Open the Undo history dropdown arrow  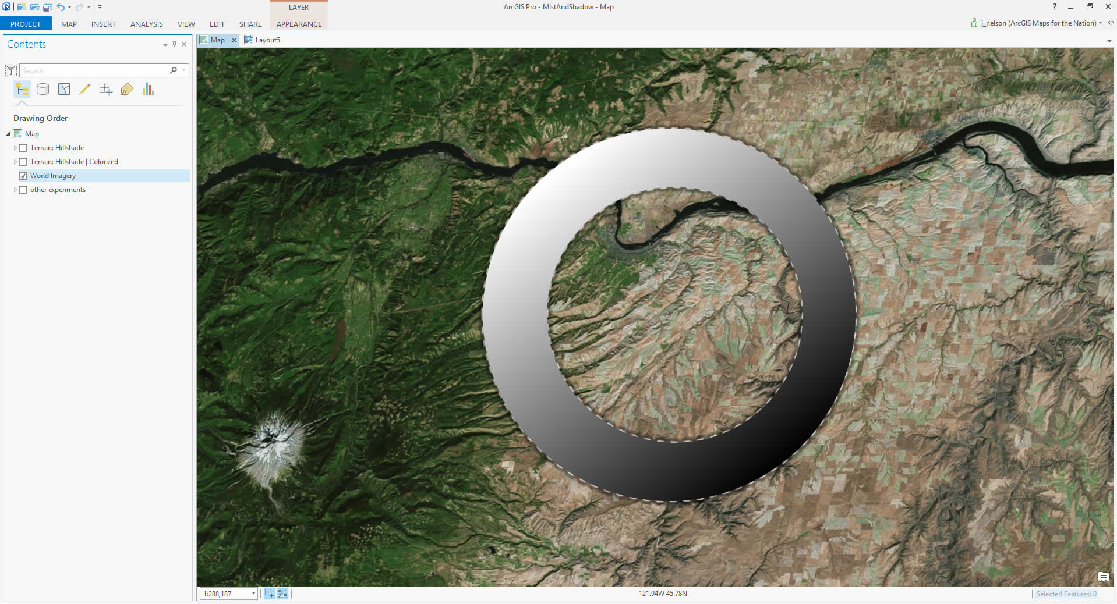click(69, 8)
